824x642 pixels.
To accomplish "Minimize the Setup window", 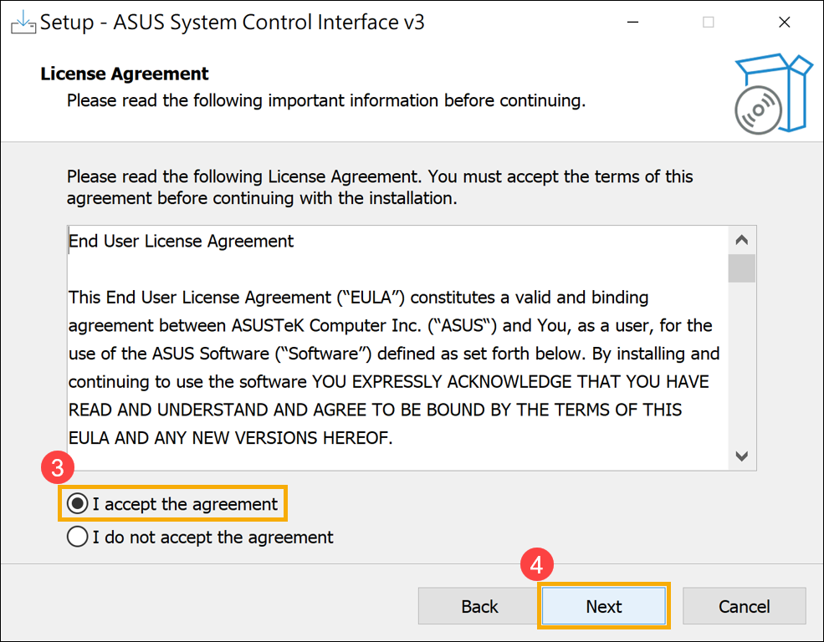I will coord(632,23).
